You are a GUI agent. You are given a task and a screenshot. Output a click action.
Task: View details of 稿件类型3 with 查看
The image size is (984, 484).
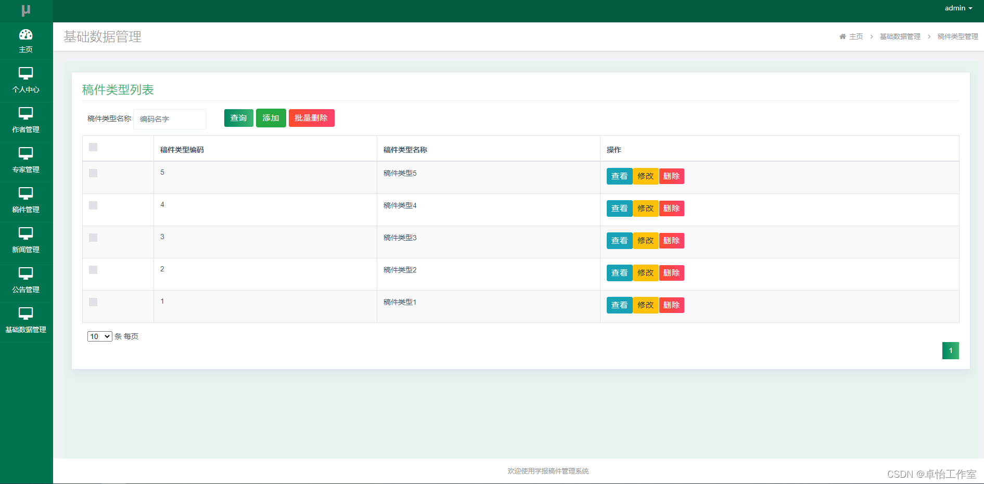[x=620, y=241]
